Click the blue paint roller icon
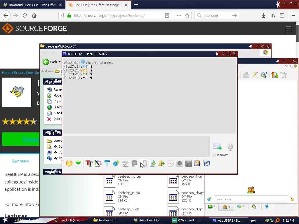 click(x=107, y=163)
